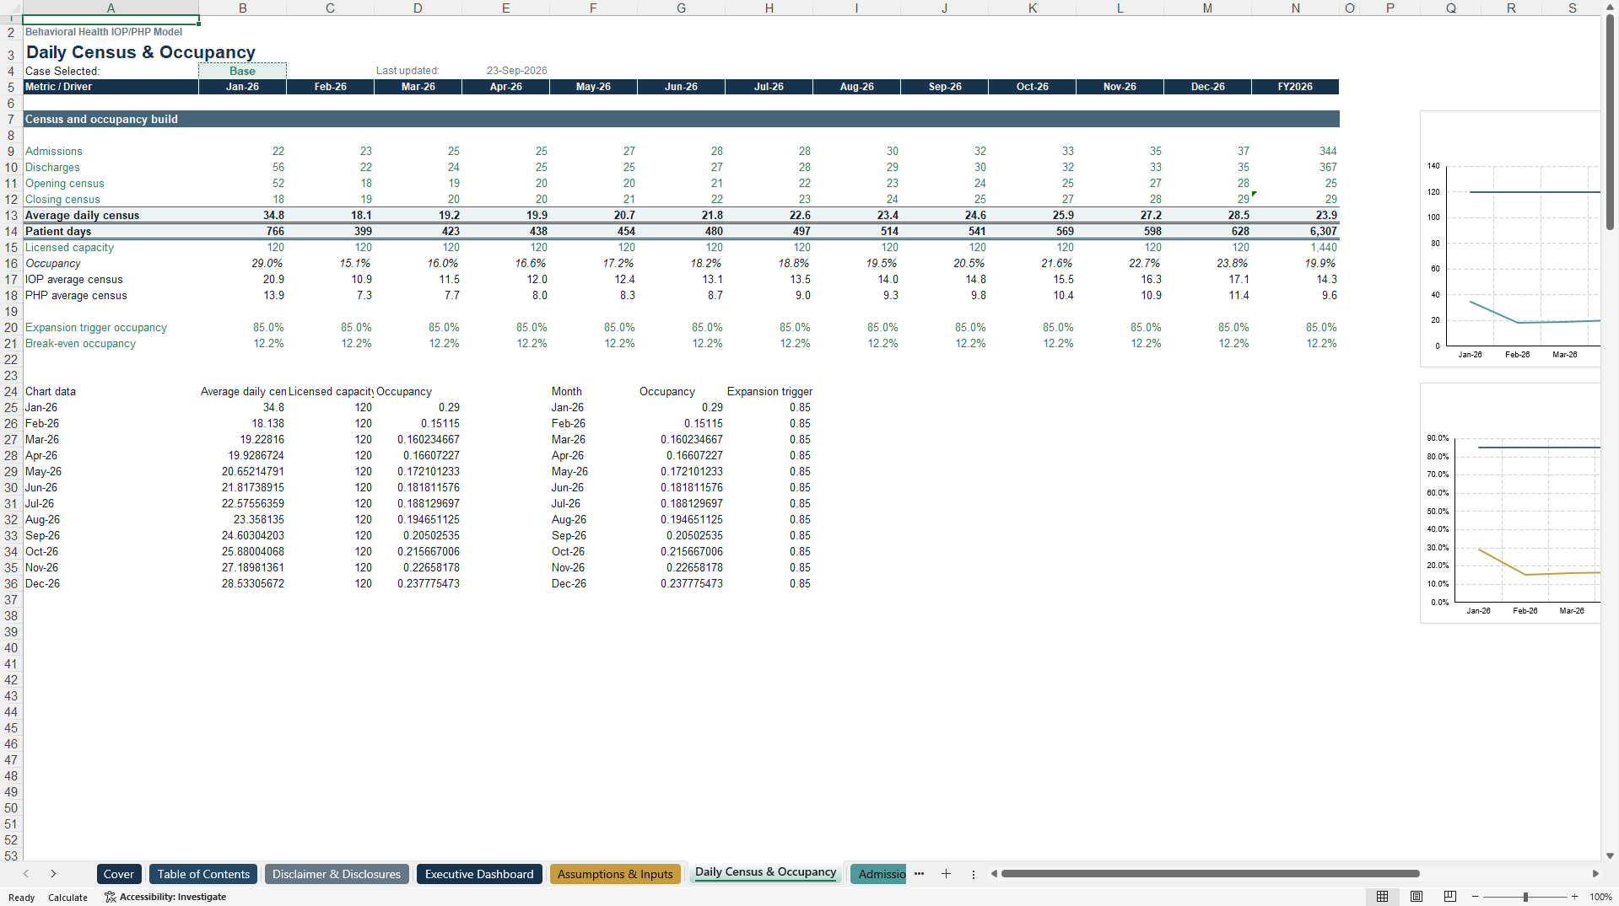Image resolution: width=1619 pixels, height=906 pixels.
Task: Click the census line chart
Action: tap(1510, 239)
